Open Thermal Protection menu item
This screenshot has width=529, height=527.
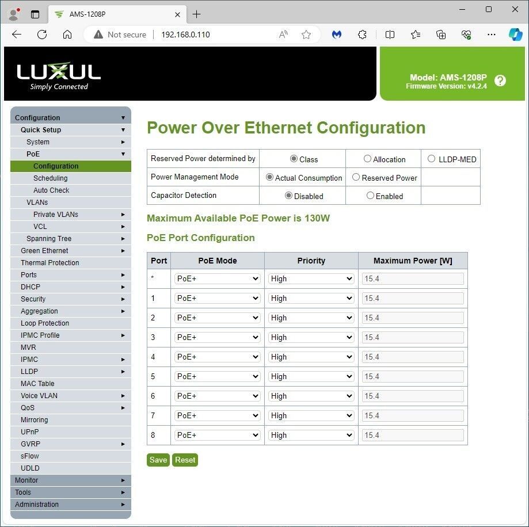(71, 263)
